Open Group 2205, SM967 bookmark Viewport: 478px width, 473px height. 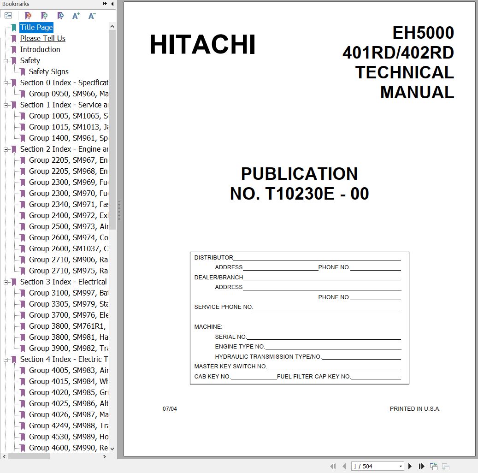tap(68, 160)
